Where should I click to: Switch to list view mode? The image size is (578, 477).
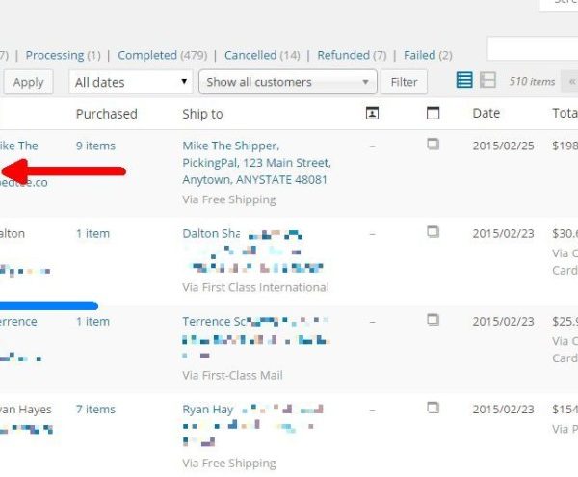(x=464, y=81)
